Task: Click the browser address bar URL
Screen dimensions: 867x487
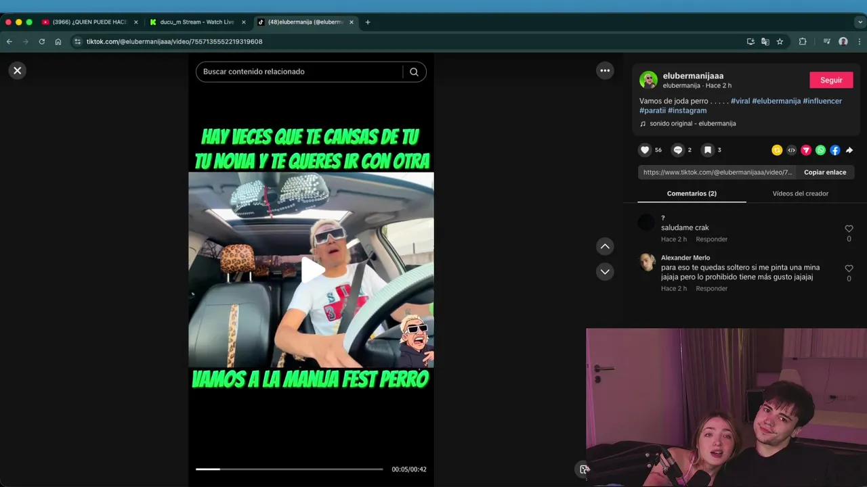Action: coord(174,41)
